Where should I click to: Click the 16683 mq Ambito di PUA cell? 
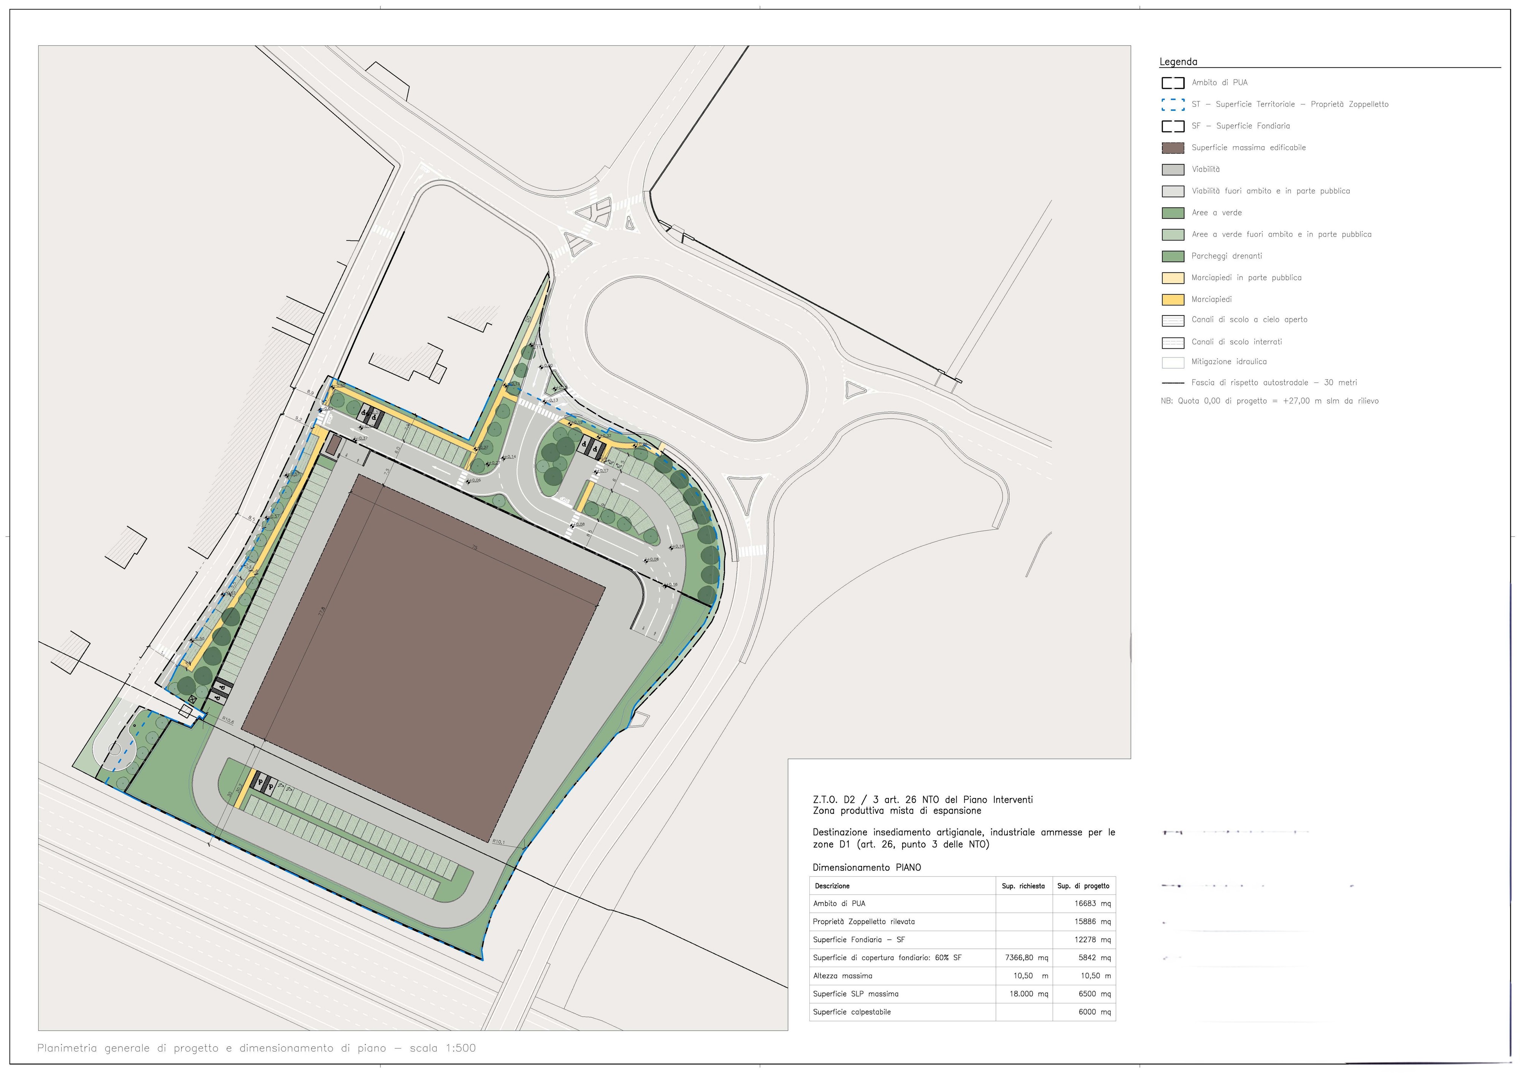click(1092, 904)
